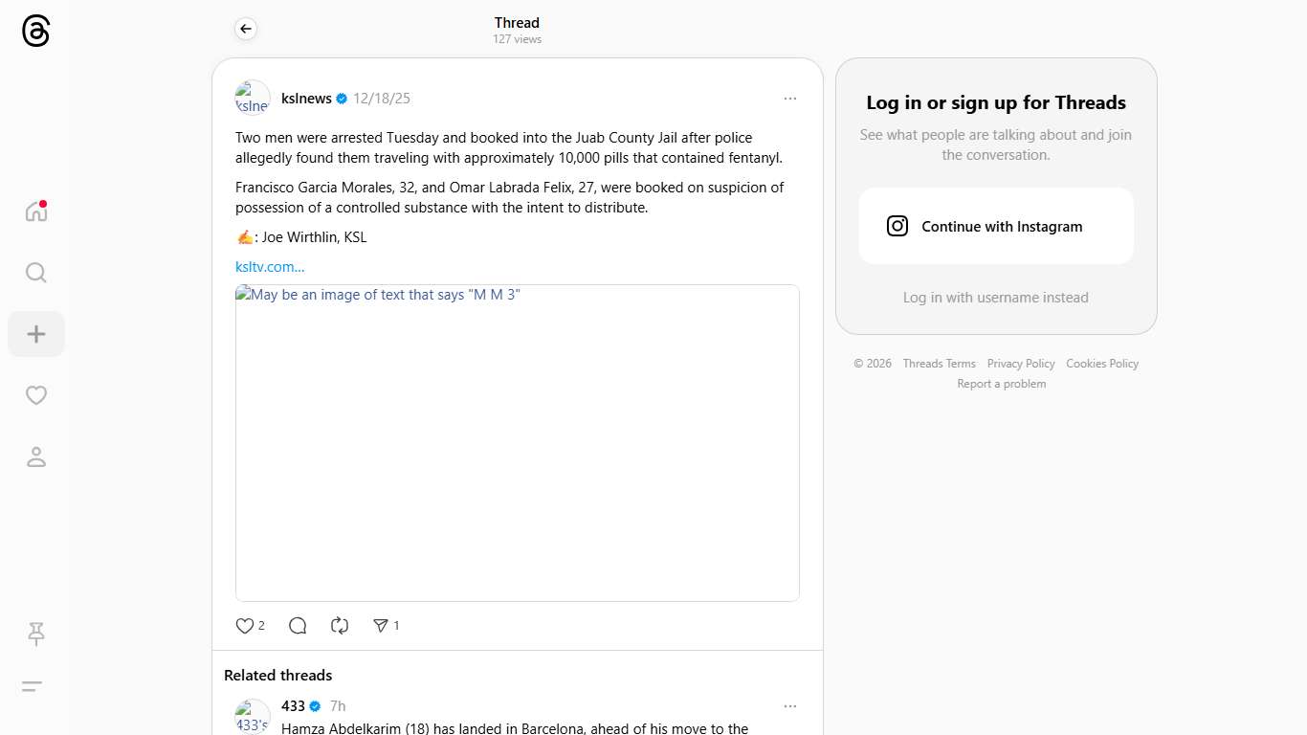Open the post image thumbnail
This screenshot has width=1307, height=735.
coord(518,443)
